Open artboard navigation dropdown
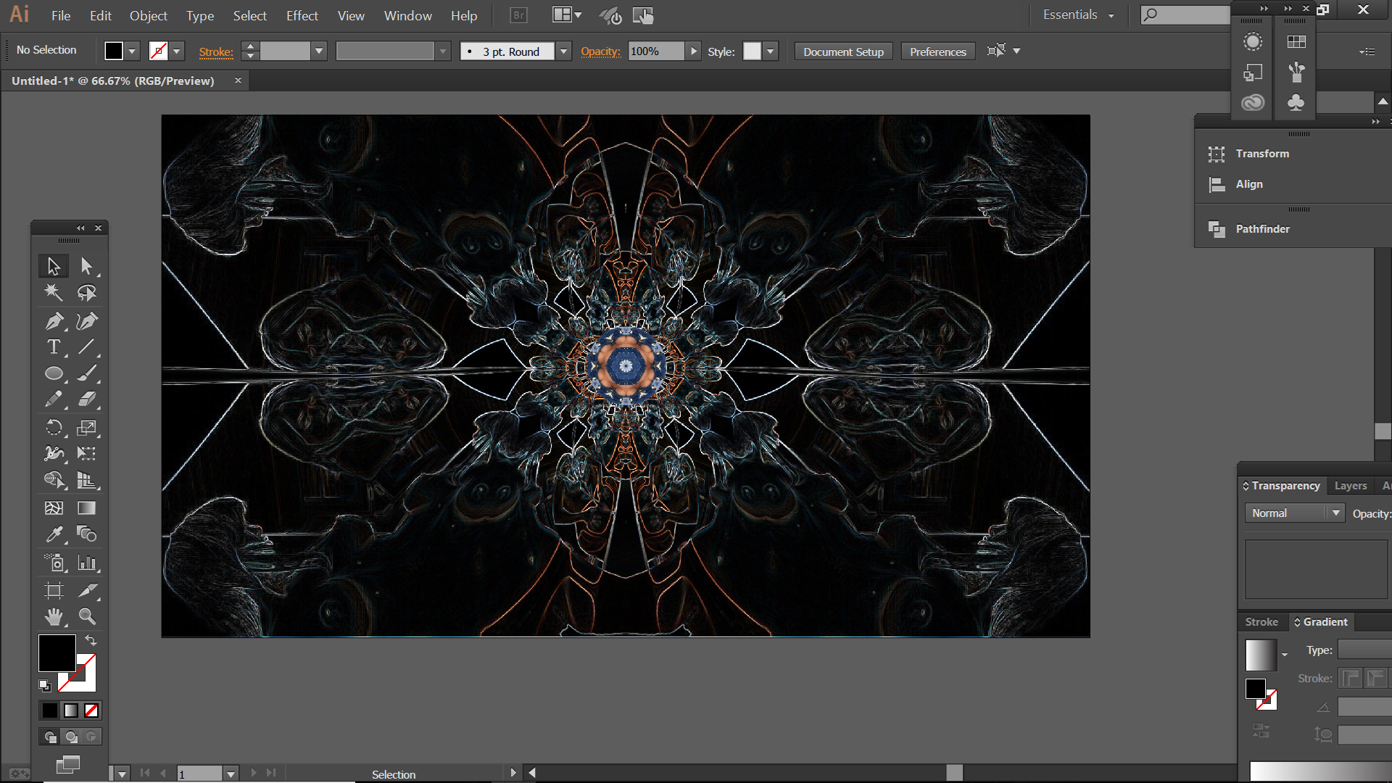The image size is (1392, 783). [x=231, y=774]
